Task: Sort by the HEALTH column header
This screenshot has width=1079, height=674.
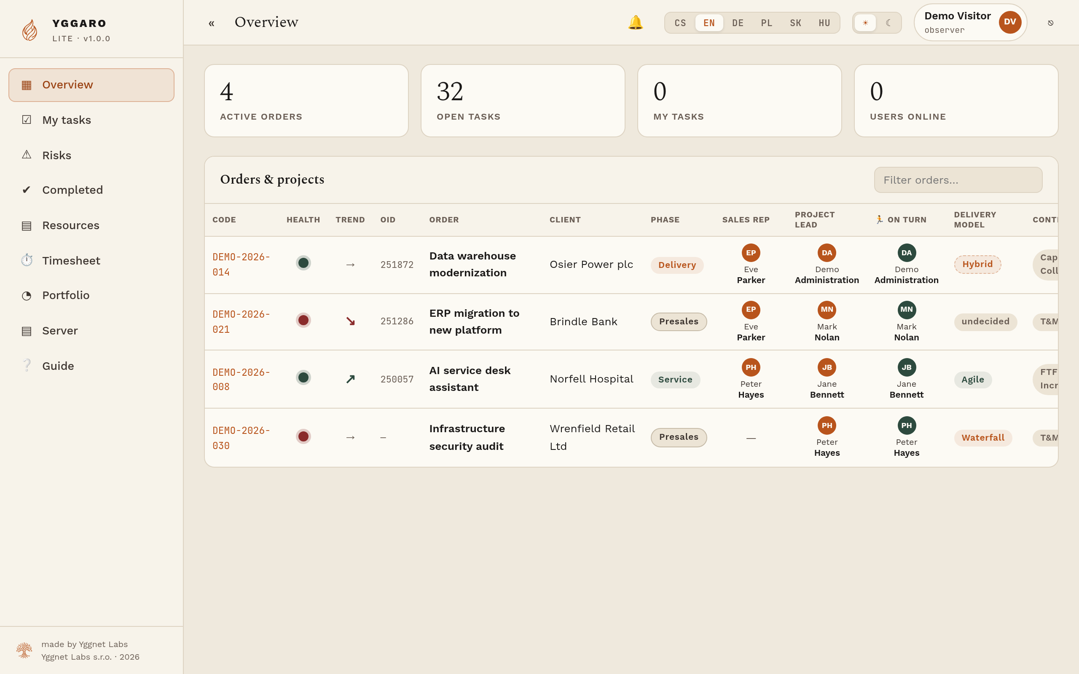Action: pyautogui.click(x=303, y=220)
